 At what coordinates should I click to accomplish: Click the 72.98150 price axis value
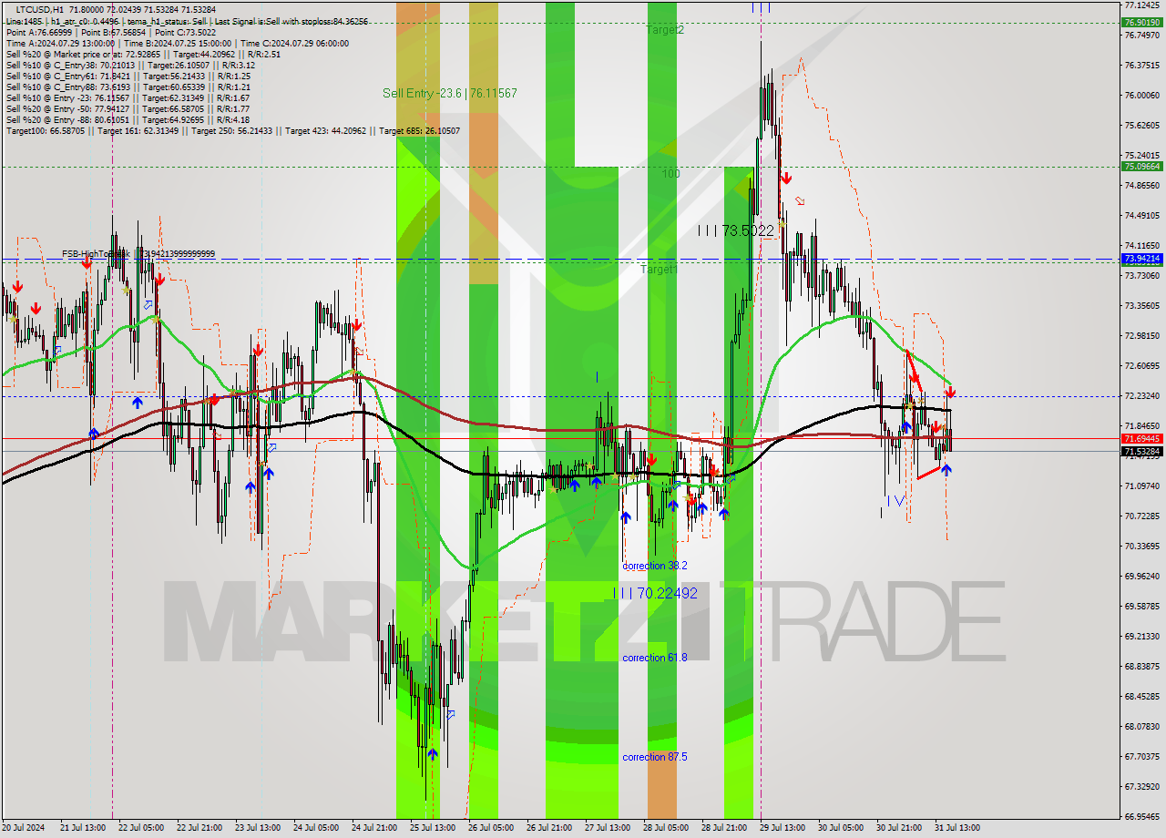[x=1141, y=335]
